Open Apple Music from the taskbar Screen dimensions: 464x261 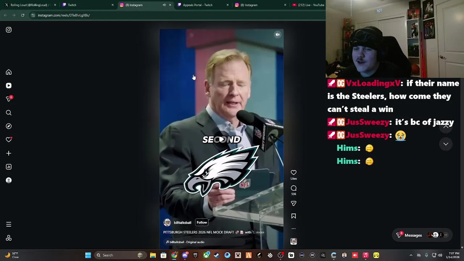point(365,255)
